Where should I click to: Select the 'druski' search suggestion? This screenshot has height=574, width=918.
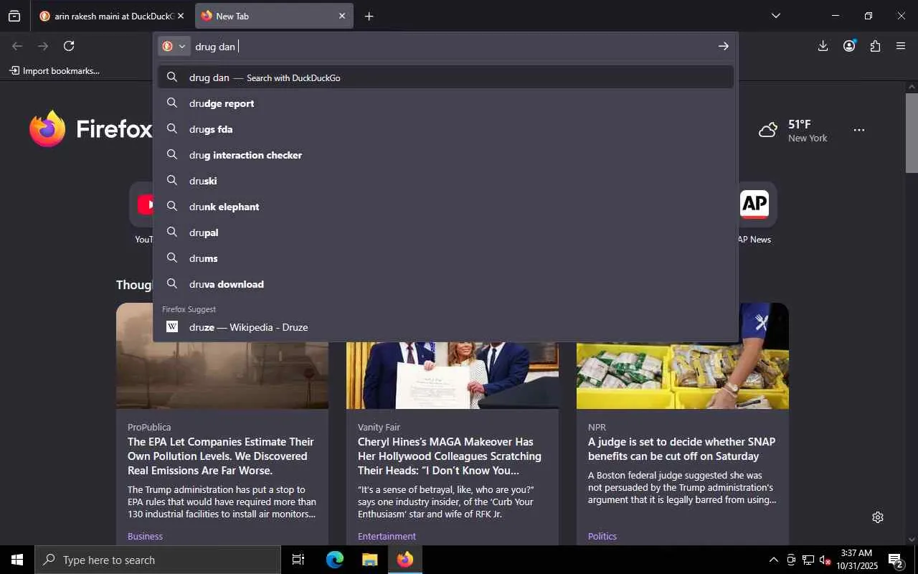(x=446, y=181)
